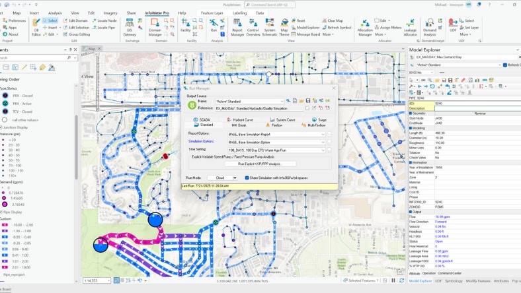Screen dimensions: 521x293
Task: Click the Symbology tab at bottom right
Action: [454, 280]
